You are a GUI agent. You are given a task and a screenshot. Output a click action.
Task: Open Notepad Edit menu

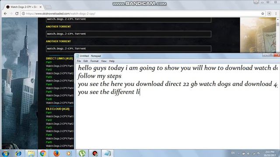(86, 61)
